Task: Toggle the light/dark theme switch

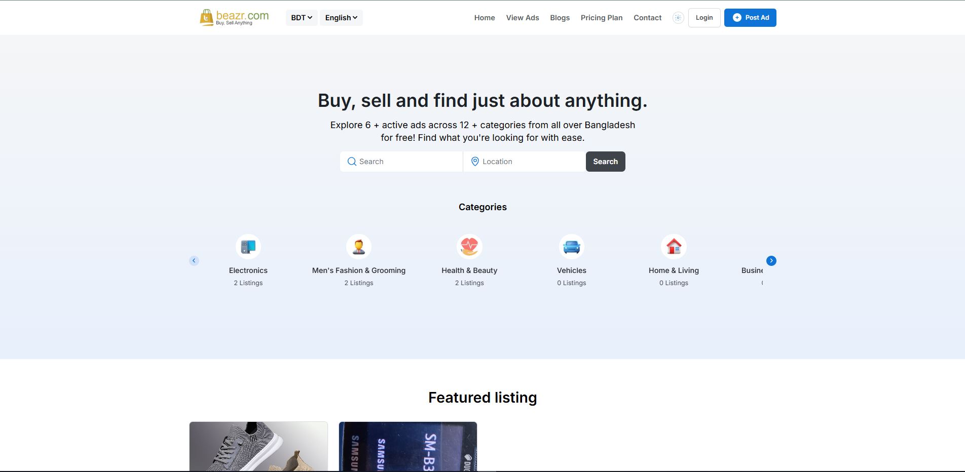Action: (678, 18)
